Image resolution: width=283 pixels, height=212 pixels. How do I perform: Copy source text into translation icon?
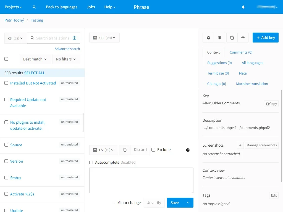tap(125, 150)
